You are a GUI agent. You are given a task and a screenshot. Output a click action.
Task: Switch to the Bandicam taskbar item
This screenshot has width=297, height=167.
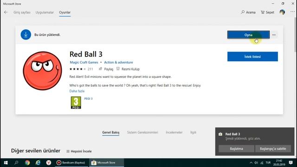pyautogui.click(x=71, y=163)
